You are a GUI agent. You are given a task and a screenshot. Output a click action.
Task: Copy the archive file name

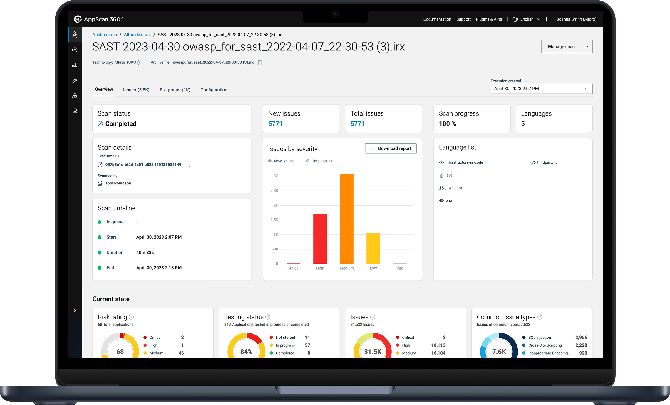(x=260, y=62)
